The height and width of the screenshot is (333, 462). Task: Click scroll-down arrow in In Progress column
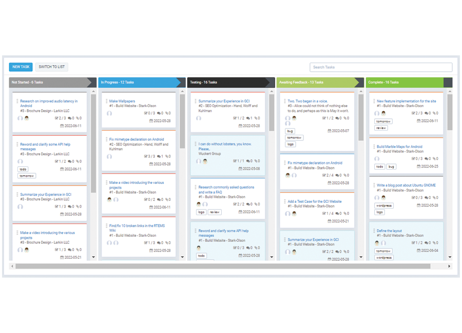183,257
